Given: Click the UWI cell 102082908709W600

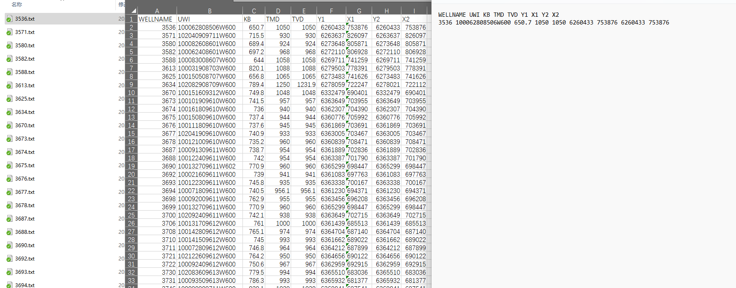Looking at the screenshot, I should [207, 85].
